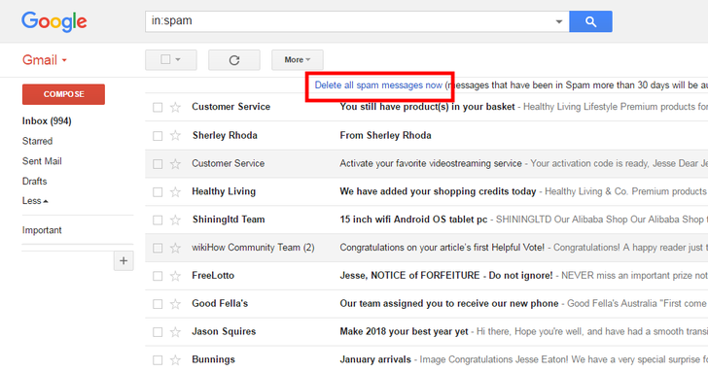This screenshot has height=372, width=708.
Task: Open the Google logo homepage link
Action: (54, 21)
